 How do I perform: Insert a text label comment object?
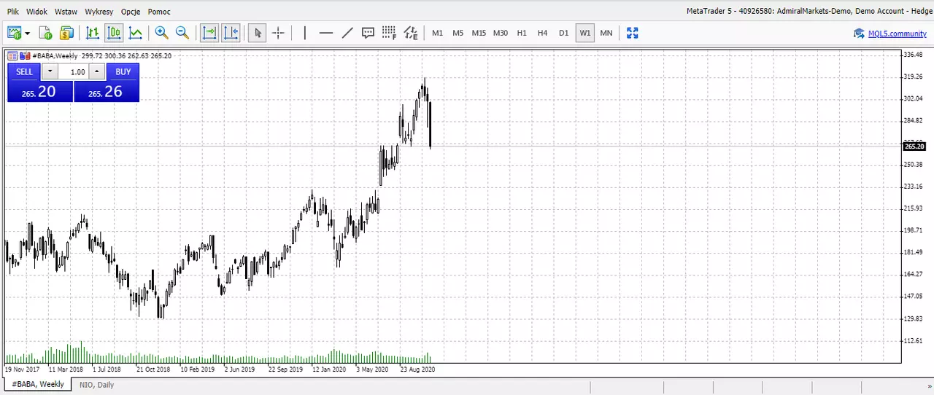point(368,33)
